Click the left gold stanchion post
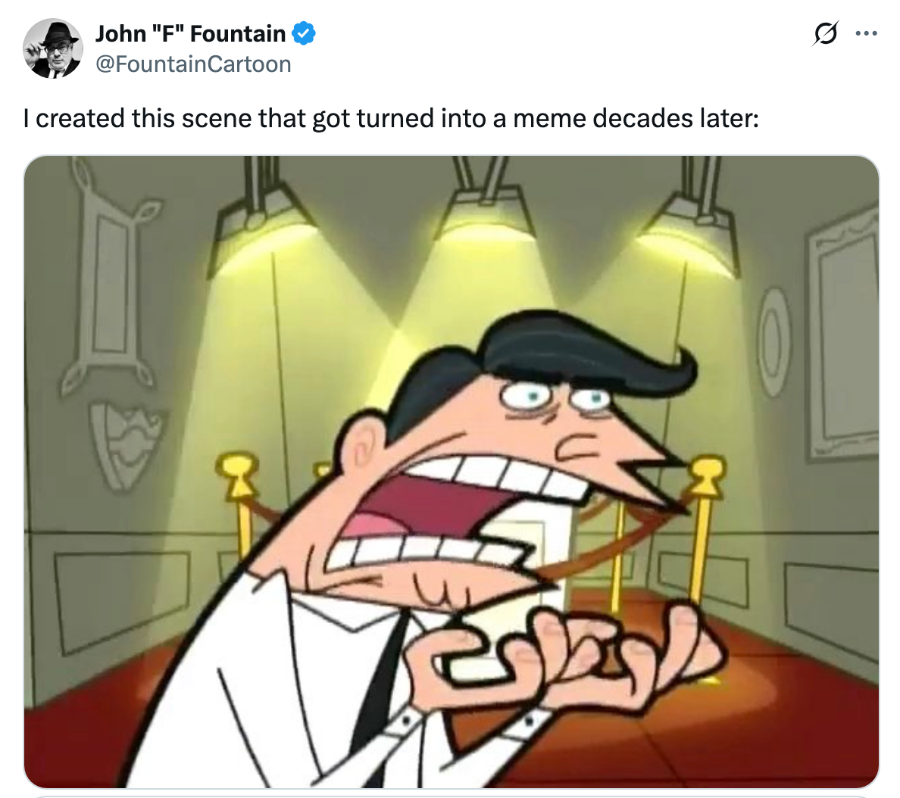This screenshot has width=900, height=798. [238, 505]
